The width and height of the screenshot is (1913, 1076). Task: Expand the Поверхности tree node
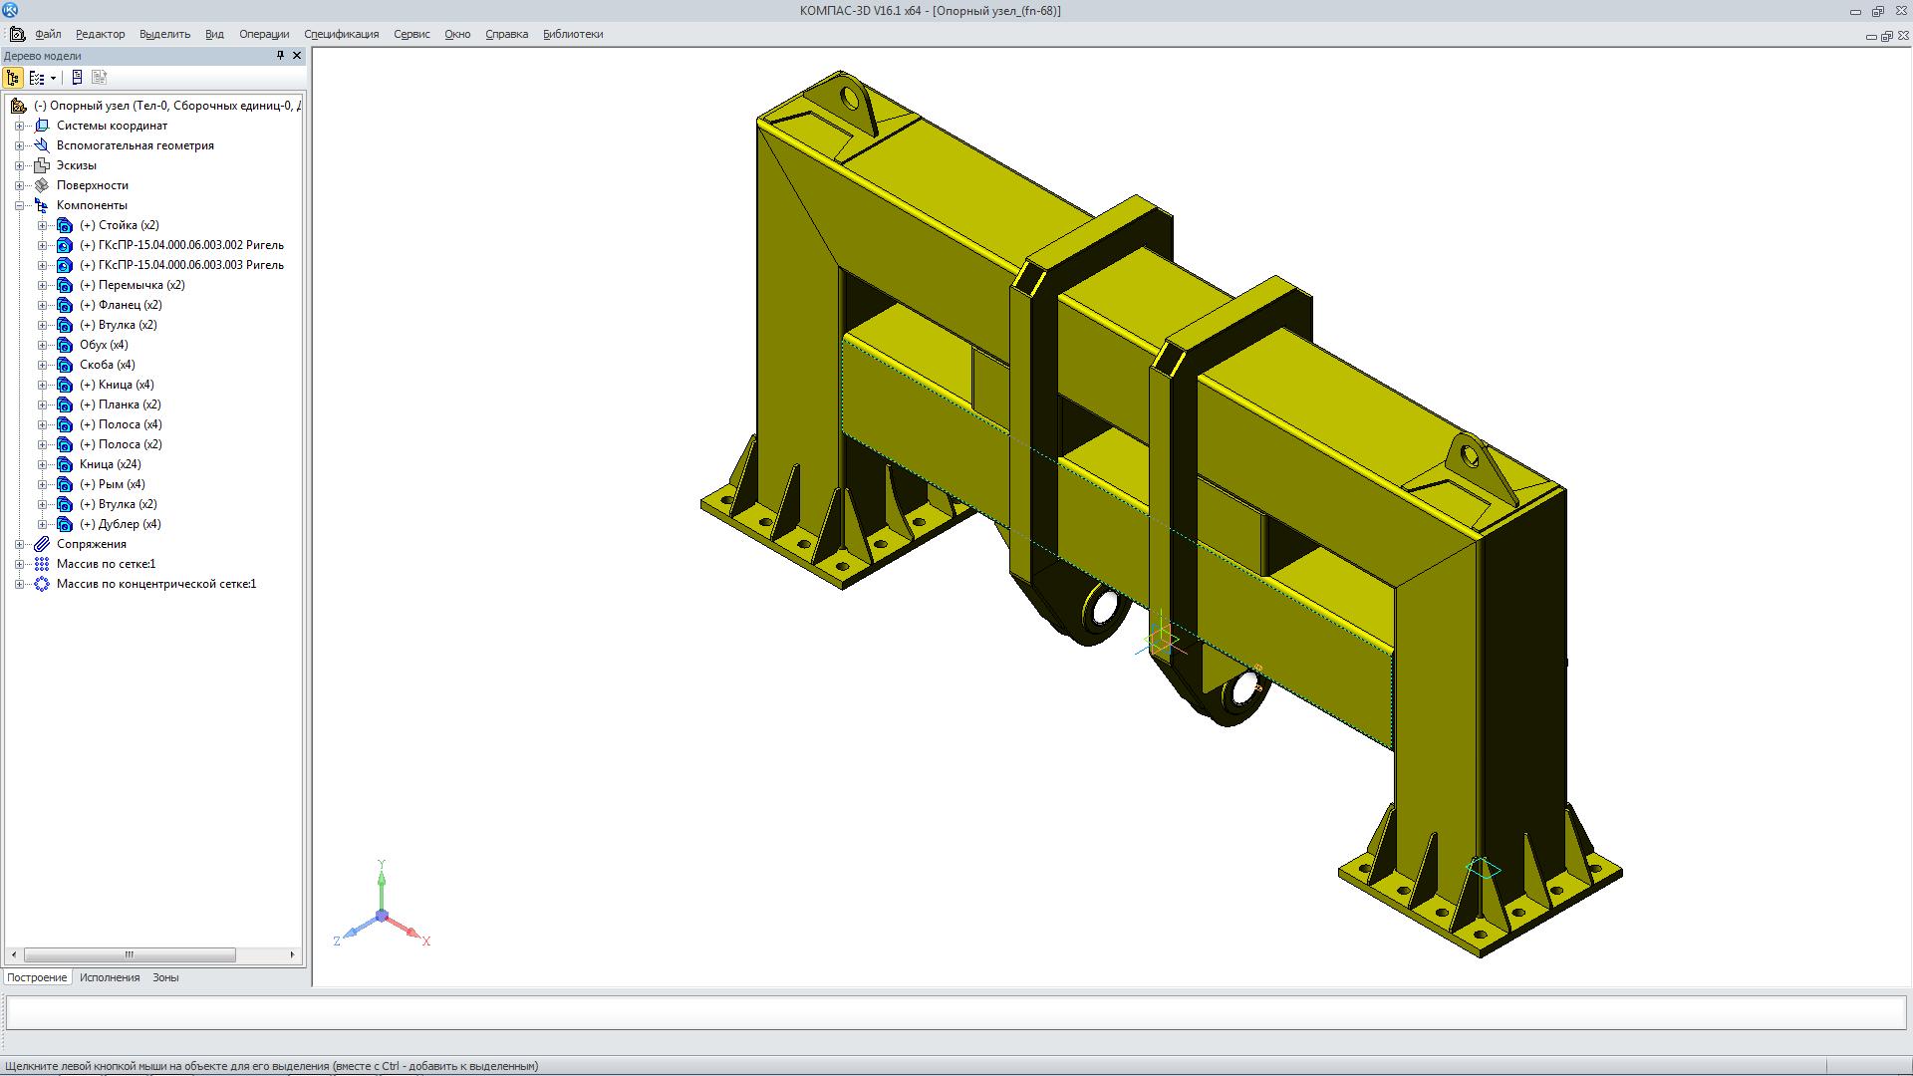pos(19,185)
